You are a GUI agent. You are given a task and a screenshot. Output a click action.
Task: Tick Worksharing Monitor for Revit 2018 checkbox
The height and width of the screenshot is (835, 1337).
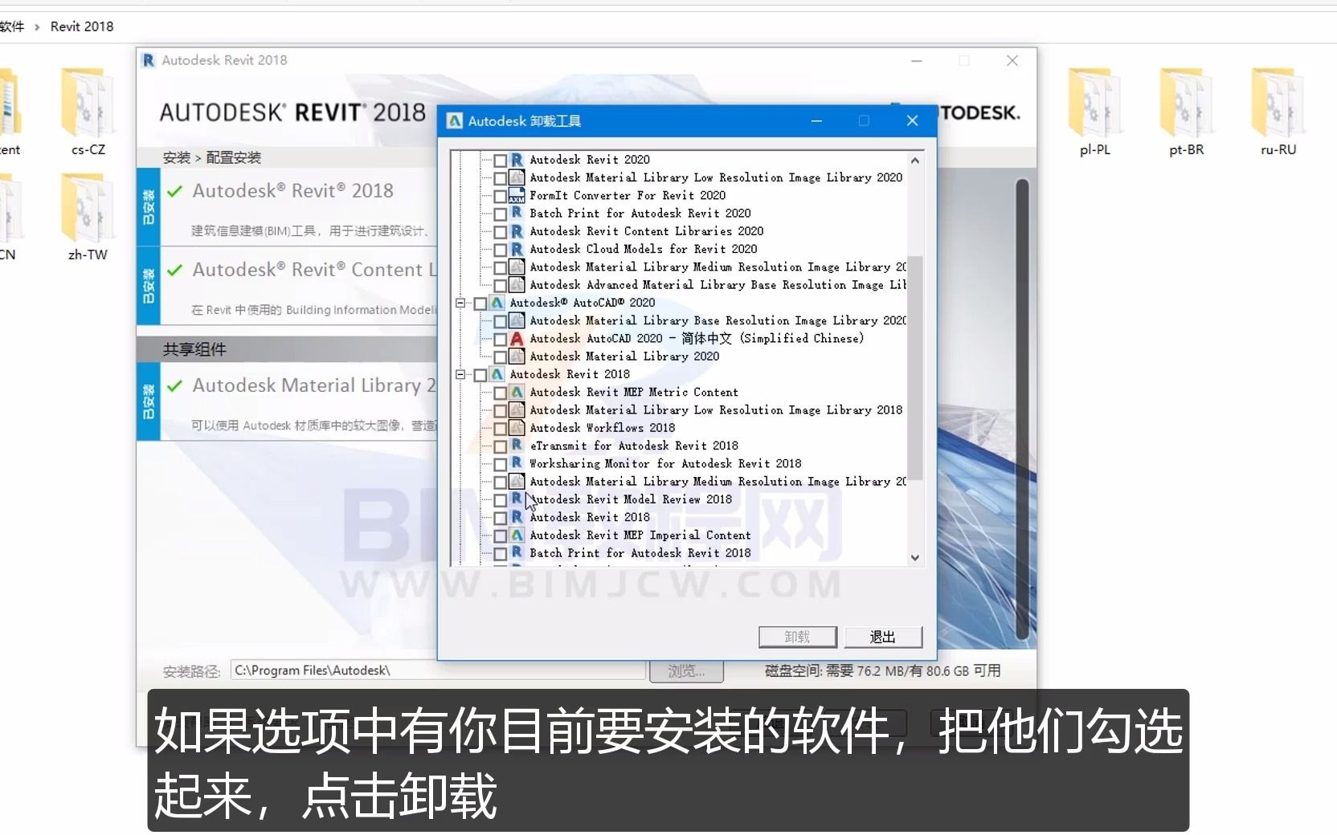(500, 464)
